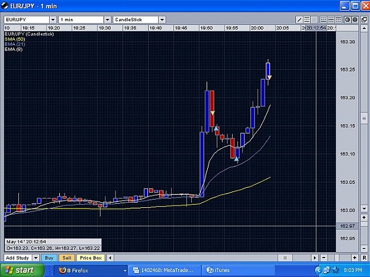Open the 1 min timeframe dropdown
The image size is (370, 277).
pyautogui.click(x=107, y=19)
